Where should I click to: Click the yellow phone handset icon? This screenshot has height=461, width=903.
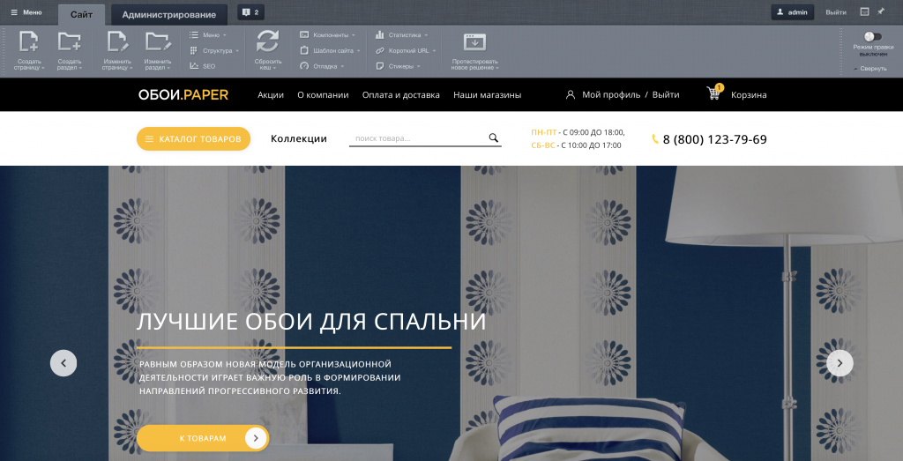tap(655, 139)
